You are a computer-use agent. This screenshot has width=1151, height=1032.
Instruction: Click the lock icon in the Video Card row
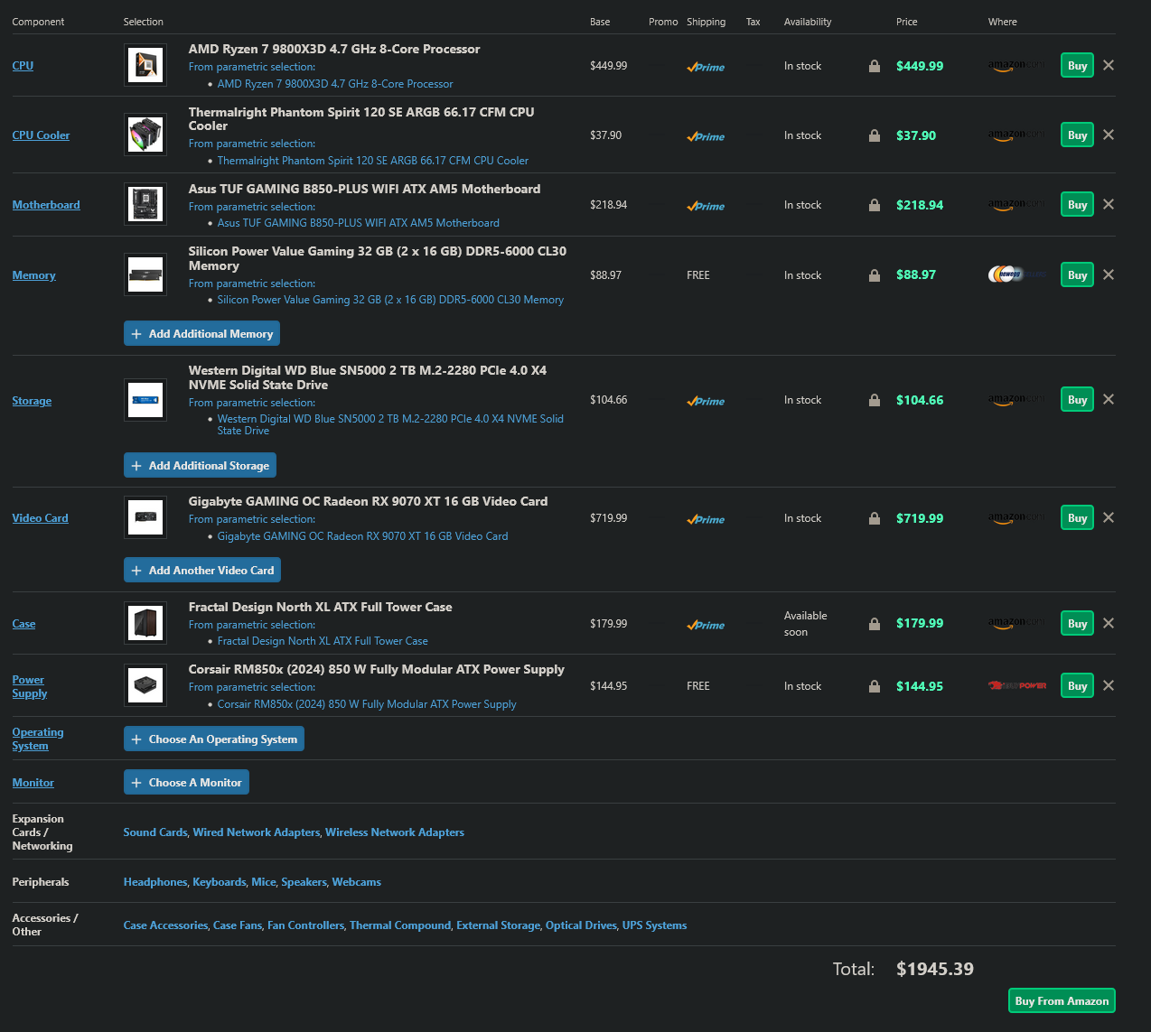click(874, 518)
